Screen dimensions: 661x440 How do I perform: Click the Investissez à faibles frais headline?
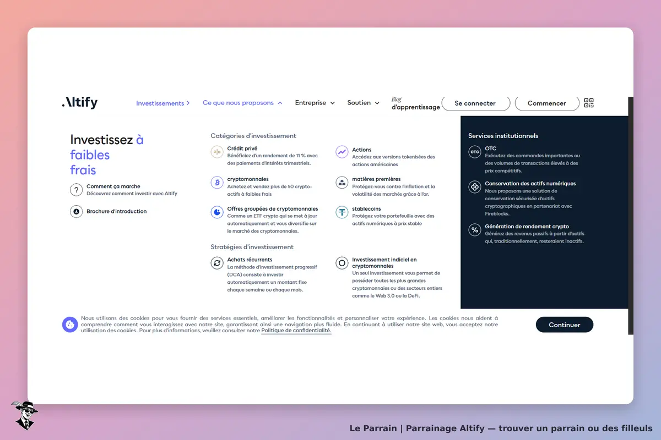point(107,155)
